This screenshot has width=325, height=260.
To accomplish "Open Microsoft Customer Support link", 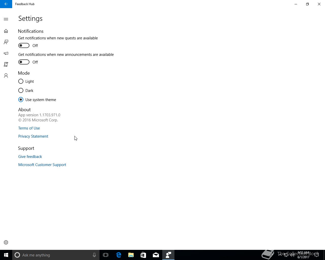I will pos(42,165).
